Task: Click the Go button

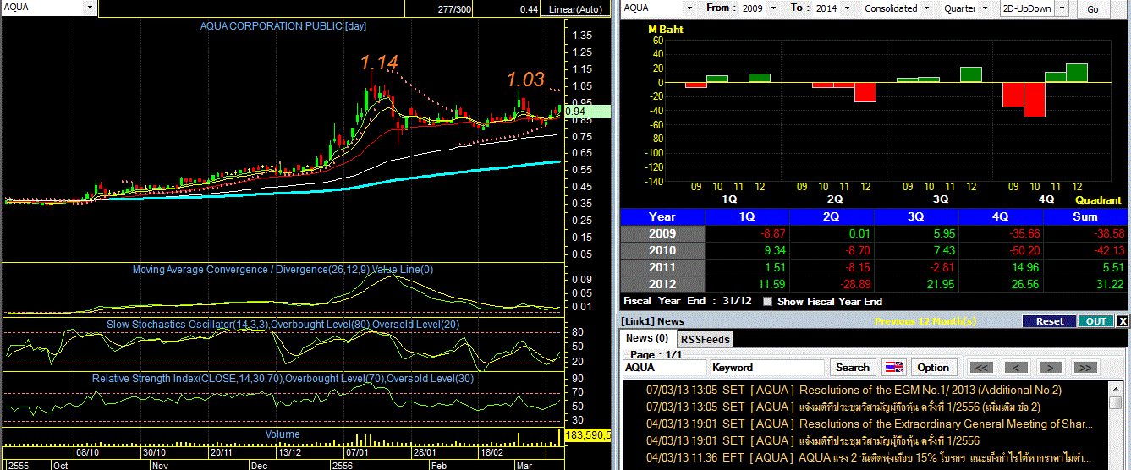Action: tap(1092, 8)
